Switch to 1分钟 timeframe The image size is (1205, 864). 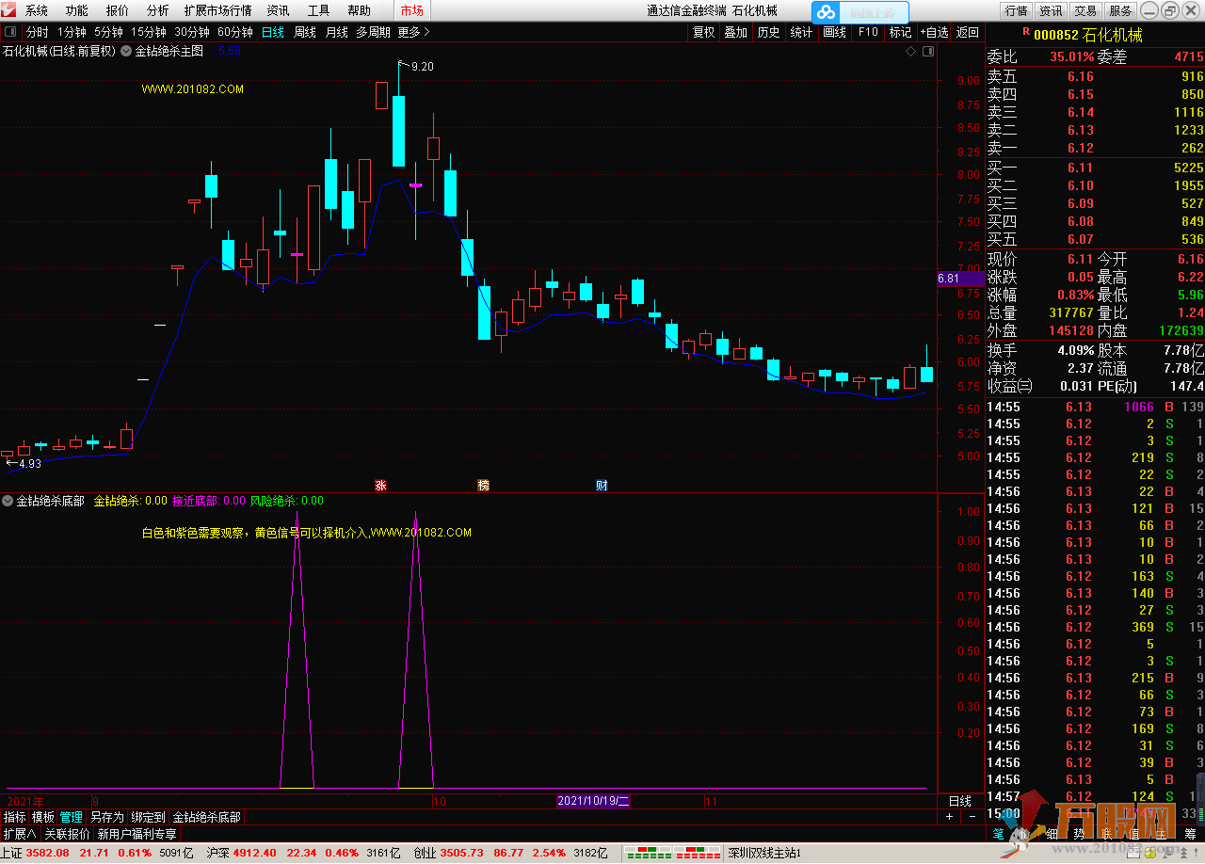tap(72, 32)
